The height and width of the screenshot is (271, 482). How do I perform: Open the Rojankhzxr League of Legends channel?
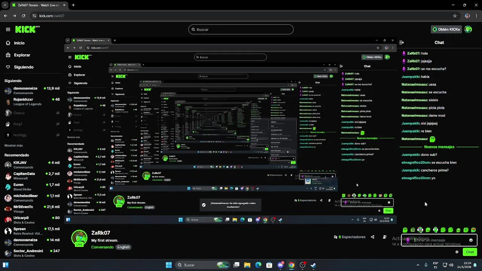32,102
